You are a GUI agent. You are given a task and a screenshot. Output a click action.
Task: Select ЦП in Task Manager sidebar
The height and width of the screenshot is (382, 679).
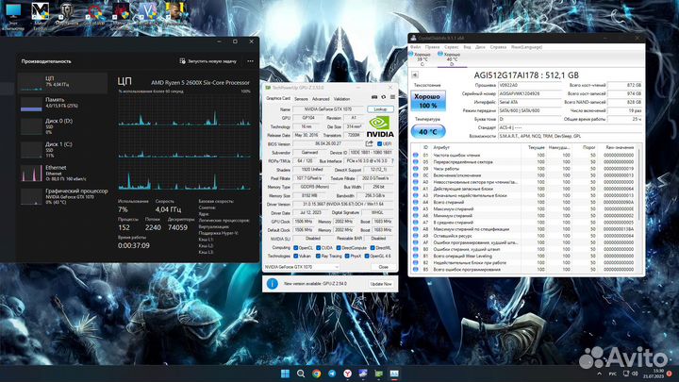coord(62,82)
